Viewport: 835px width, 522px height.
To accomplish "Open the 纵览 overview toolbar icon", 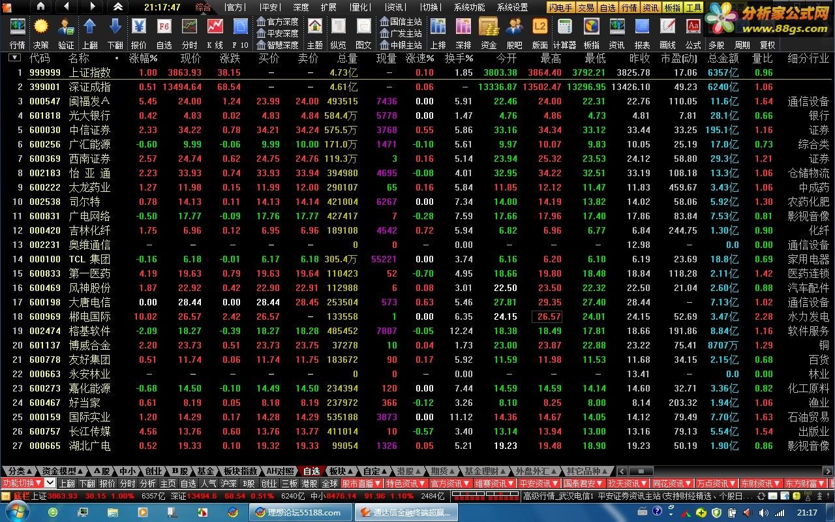I will click(339, 33).
